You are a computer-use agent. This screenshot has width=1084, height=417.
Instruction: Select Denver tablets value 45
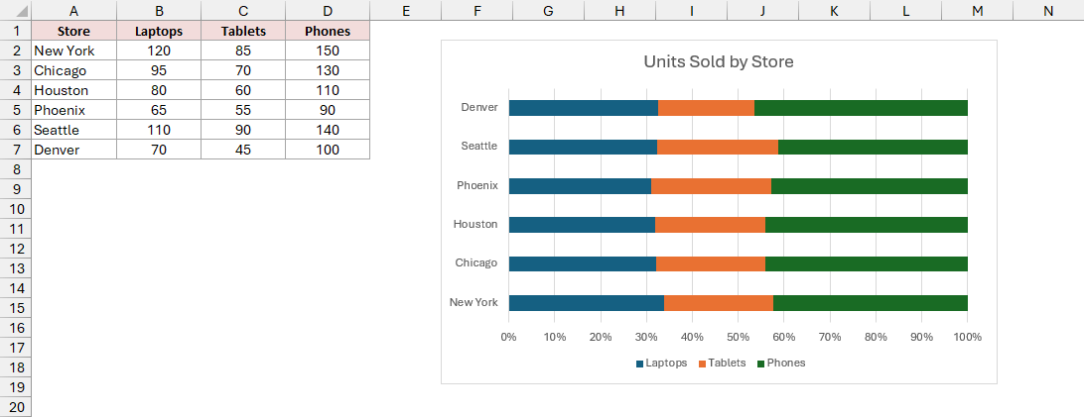[243, 150]
